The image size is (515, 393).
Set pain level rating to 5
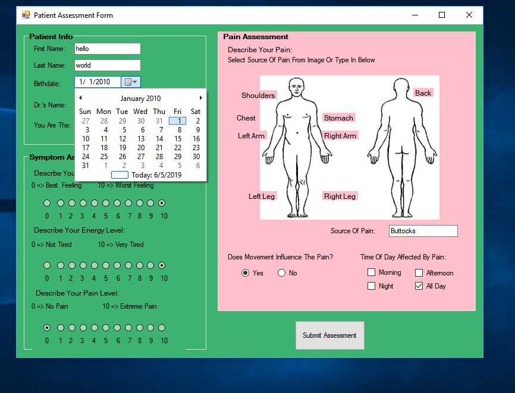pyautogui.click(x=105, y=327)
